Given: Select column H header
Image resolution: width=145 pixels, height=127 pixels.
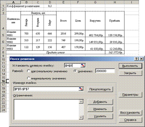Looking at the screenshot, I should click(x=115, y=2).
